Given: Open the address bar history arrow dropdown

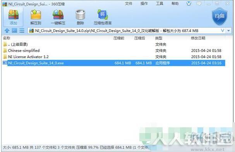Looking at the screenshot, I should coord(228,30).
